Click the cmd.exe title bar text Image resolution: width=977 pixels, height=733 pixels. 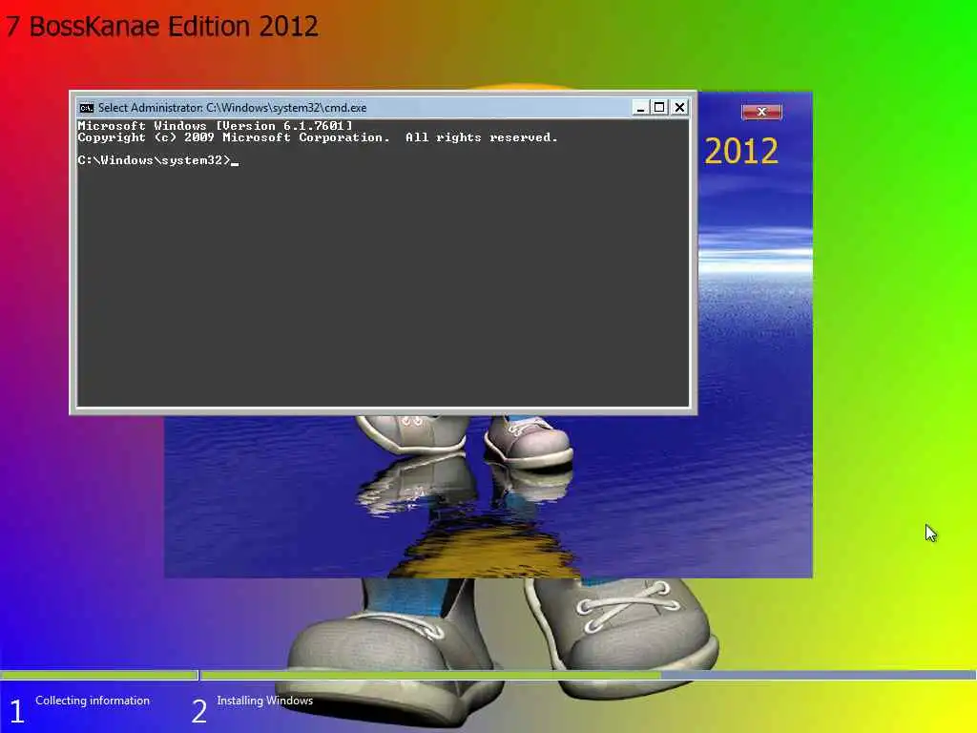(x=232, y=108)
